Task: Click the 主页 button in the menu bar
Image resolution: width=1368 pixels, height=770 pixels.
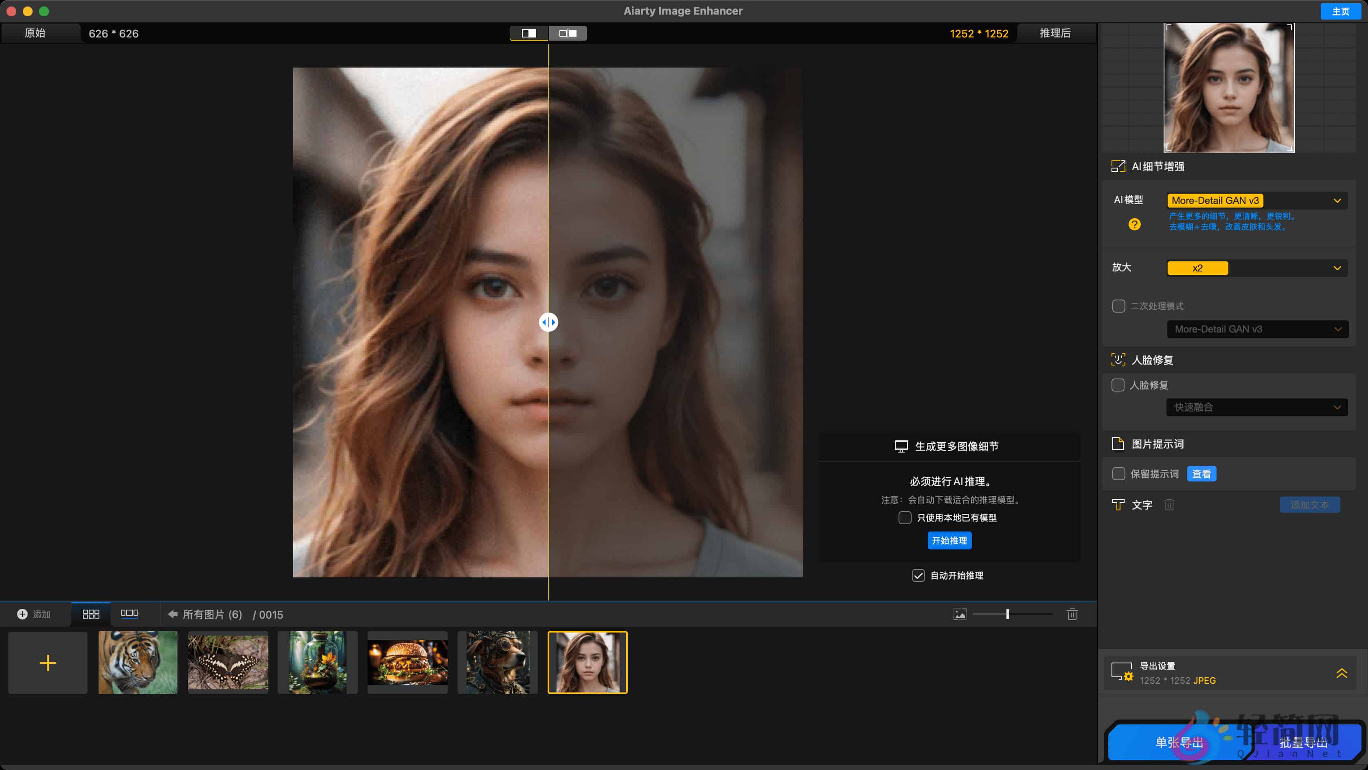Action: [1341, 11]
